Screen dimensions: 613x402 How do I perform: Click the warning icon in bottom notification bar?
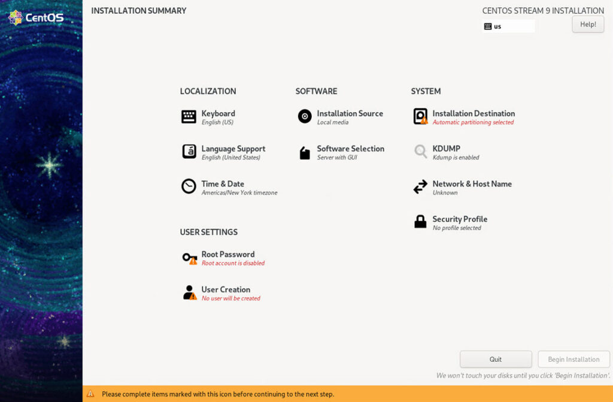90,394
